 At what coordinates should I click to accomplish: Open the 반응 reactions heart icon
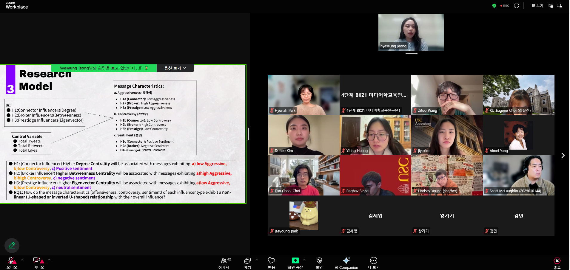point(271,263)
